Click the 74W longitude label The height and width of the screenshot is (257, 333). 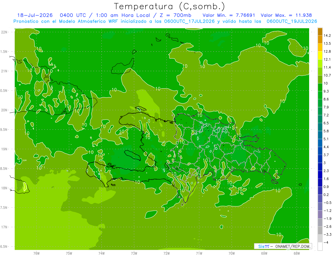tap(102, 253)
